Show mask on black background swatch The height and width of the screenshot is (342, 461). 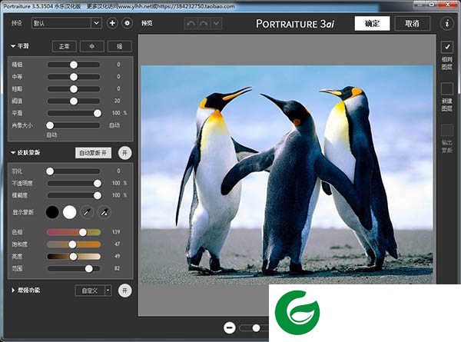52,212
